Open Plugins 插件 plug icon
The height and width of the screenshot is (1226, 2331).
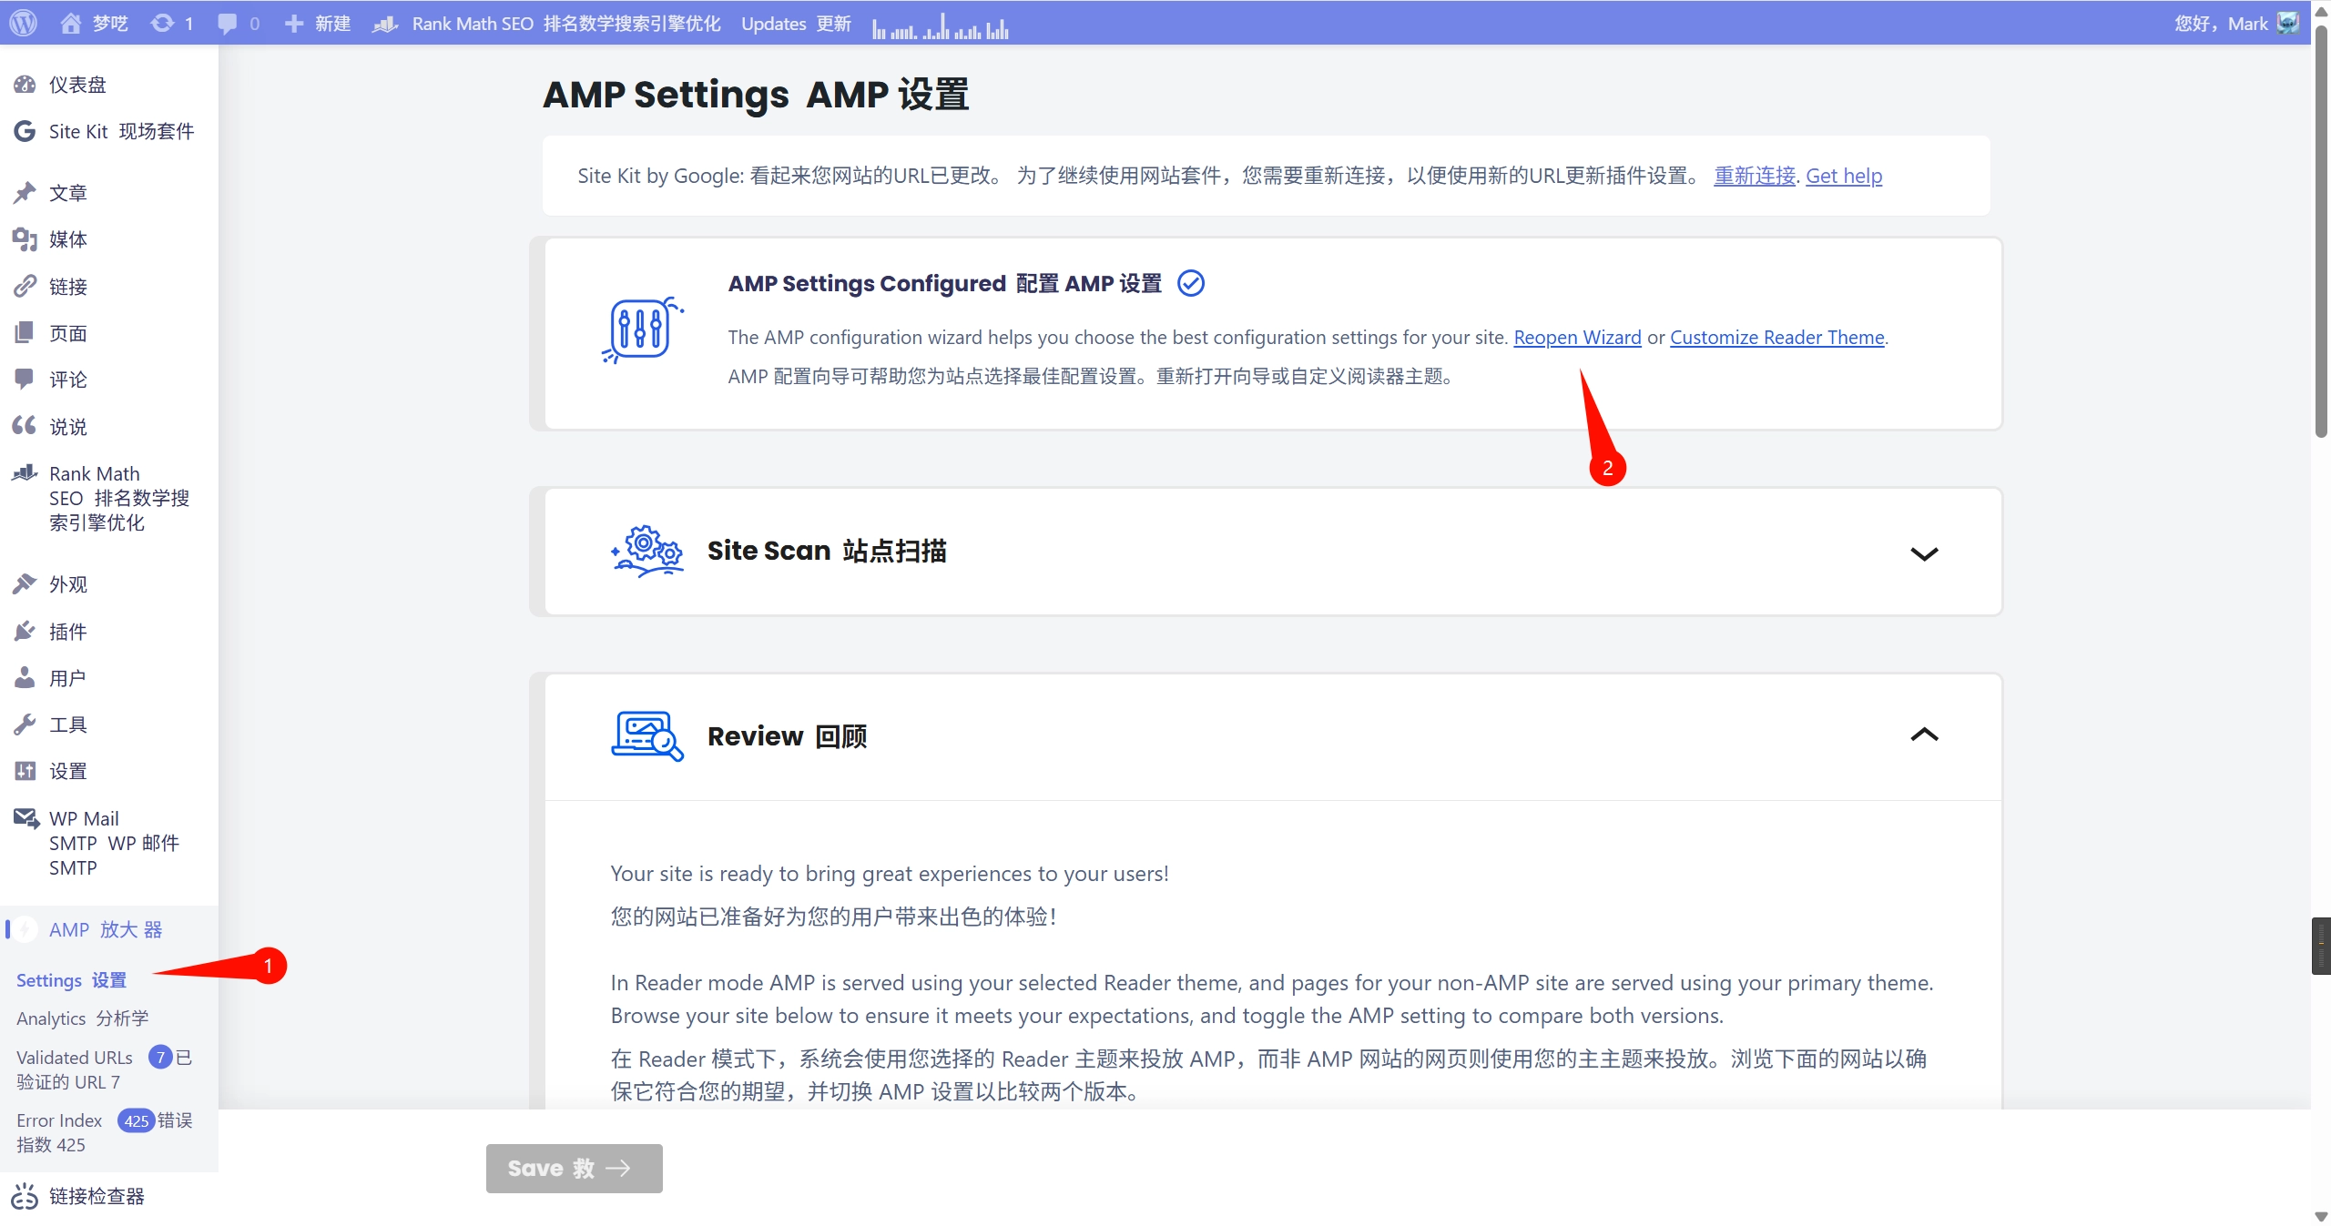tap(25, 631)
